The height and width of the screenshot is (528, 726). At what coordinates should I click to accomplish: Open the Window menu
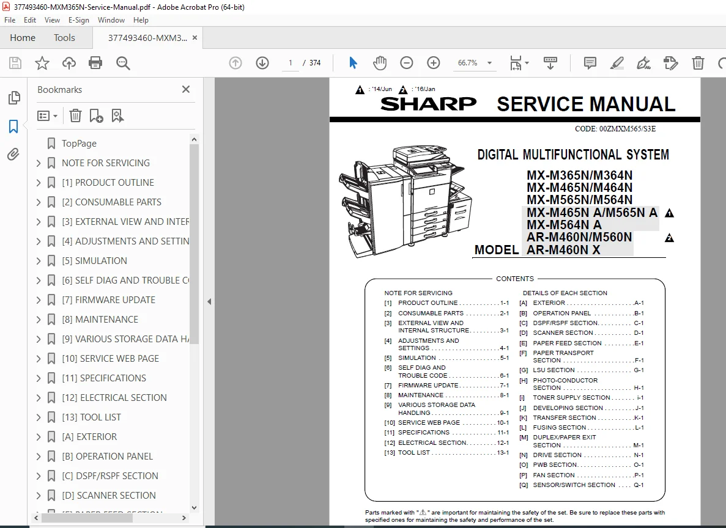click(x=111, y=20)
